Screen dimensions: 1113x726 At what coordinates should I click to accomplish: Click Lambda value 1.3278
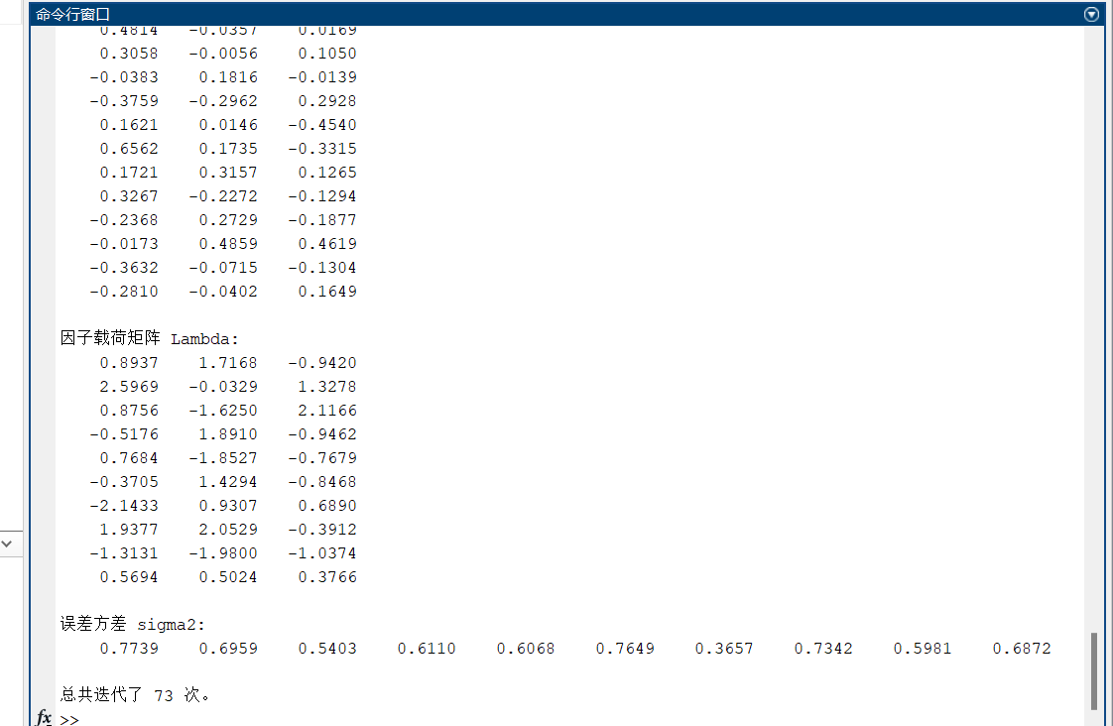pyautogui.click(x=327, y=387)
